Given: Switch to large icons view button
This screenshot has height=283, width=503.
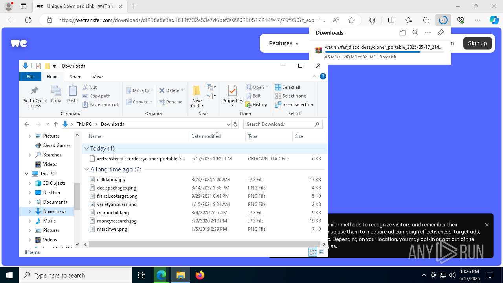Looking at the screenshot, I should (321, 252).
